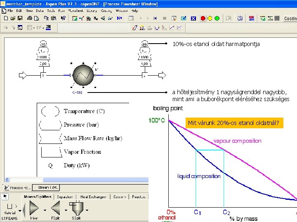Image resolution: width=297 pixels, height=222 pixels.
Task: Click the feed stream arrow at inlet
Action: [23, 75]
